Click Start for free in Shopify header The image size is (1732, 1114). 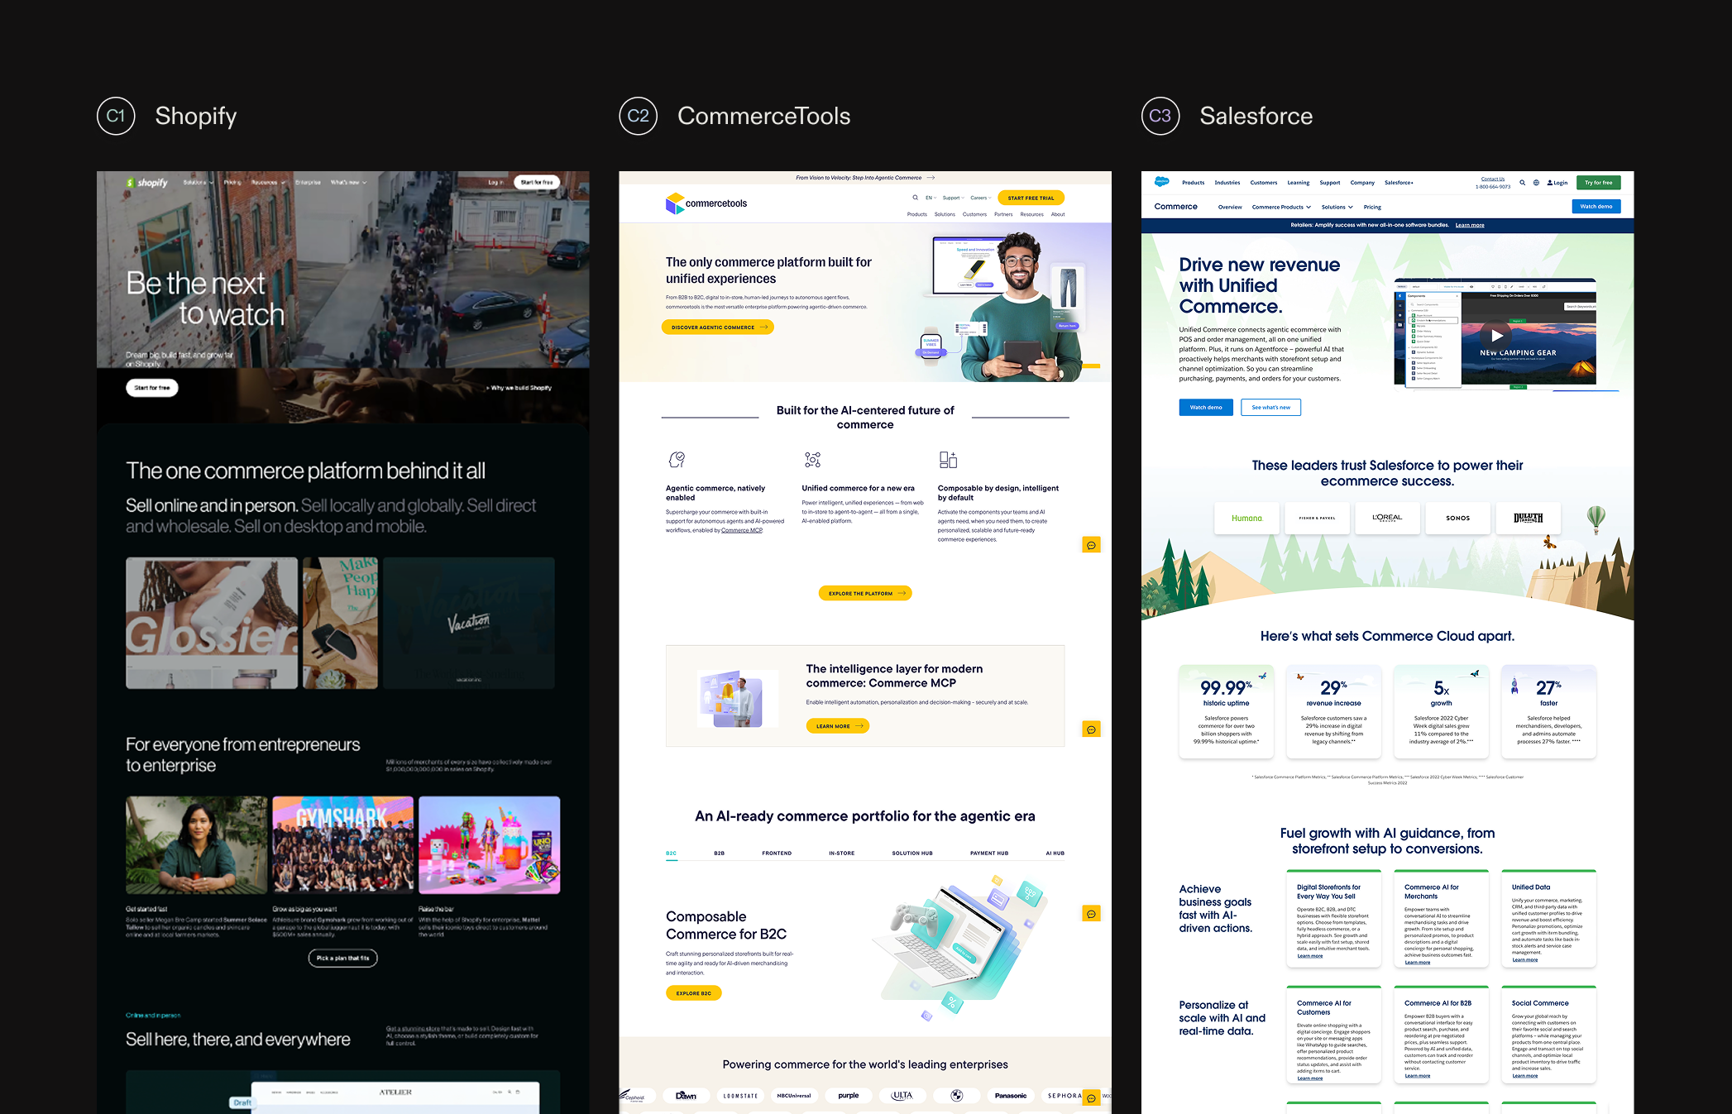(537, 183)
